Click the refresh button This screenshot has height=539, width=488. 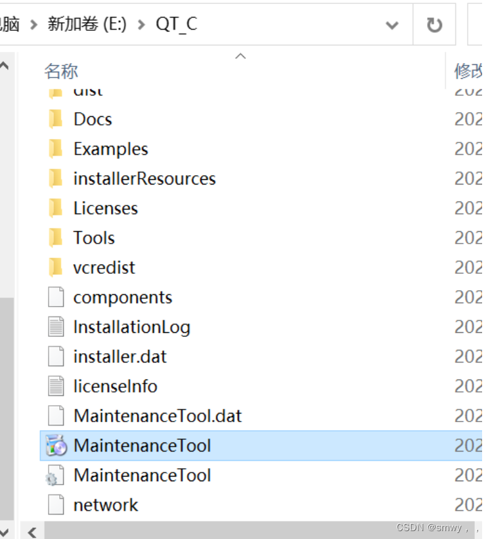pyautogui.click(x=435, y=25)
